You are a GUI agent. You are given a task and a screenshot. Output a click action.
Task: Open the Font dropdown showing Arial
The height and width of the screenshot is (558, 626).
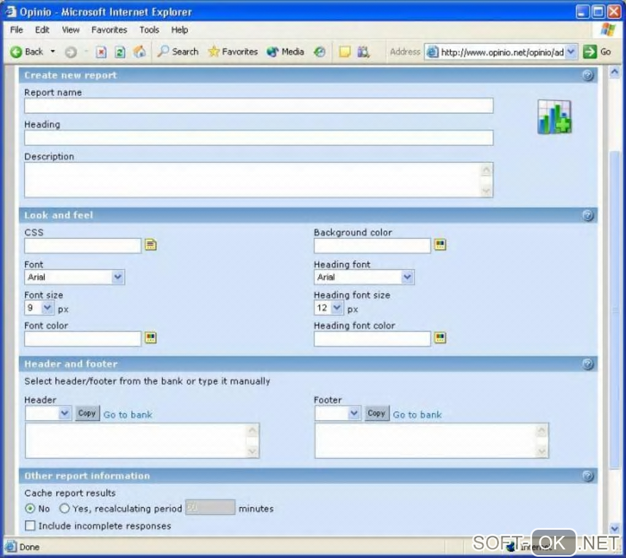(74, 277)
